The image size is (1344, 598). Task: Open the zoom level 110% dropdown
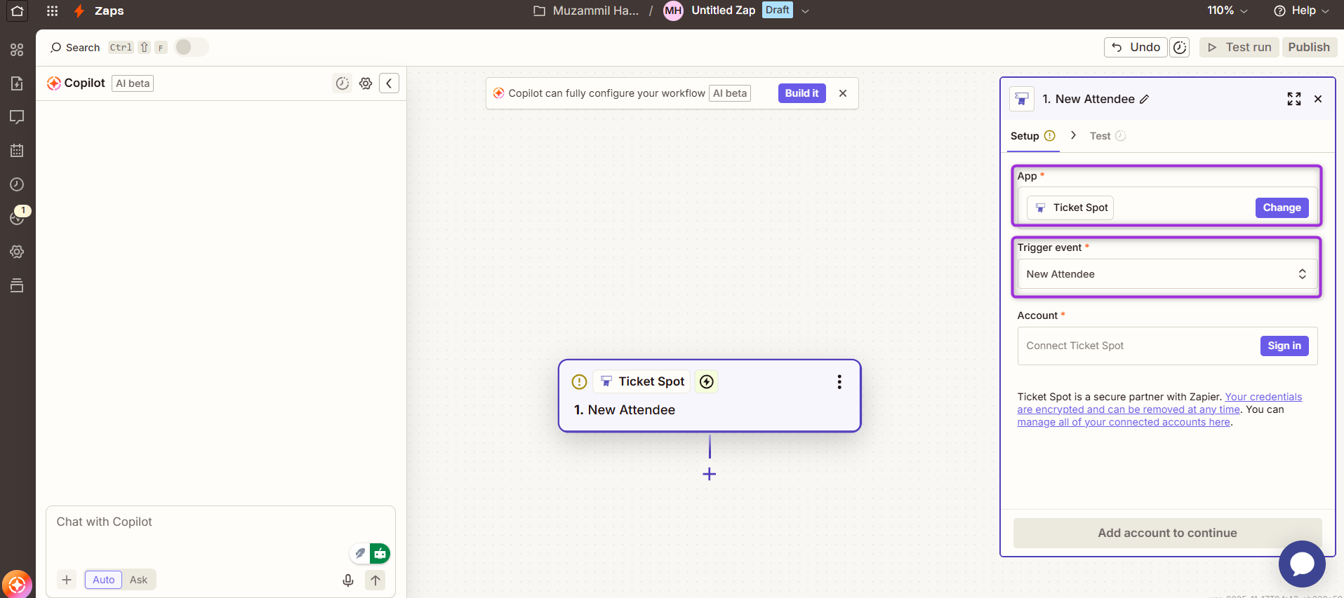1227,11
